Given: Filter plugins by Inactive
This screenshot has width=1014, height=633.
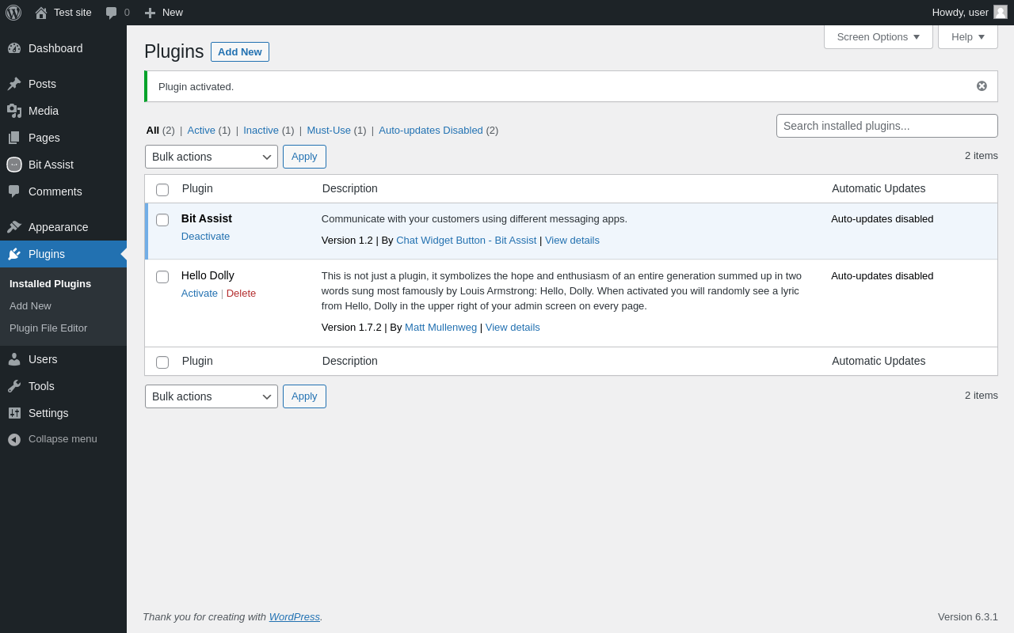Looking at the screenshot, I should click(261, 131).
